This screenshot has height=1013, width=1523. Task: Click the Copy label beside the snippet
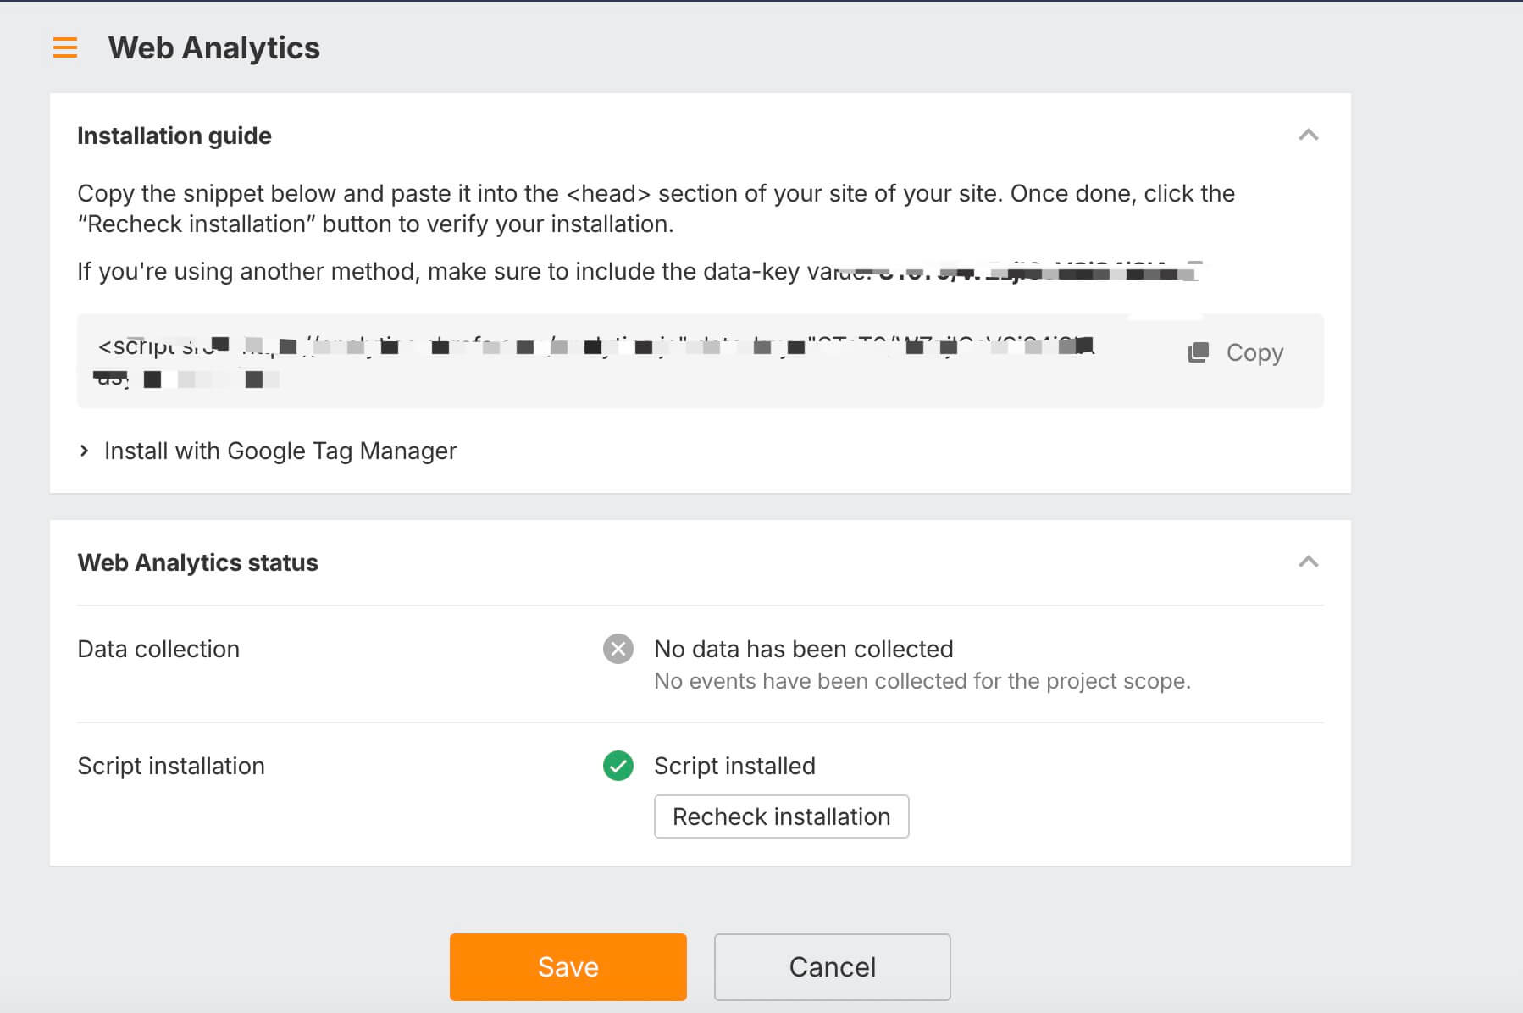[1254, 352]
